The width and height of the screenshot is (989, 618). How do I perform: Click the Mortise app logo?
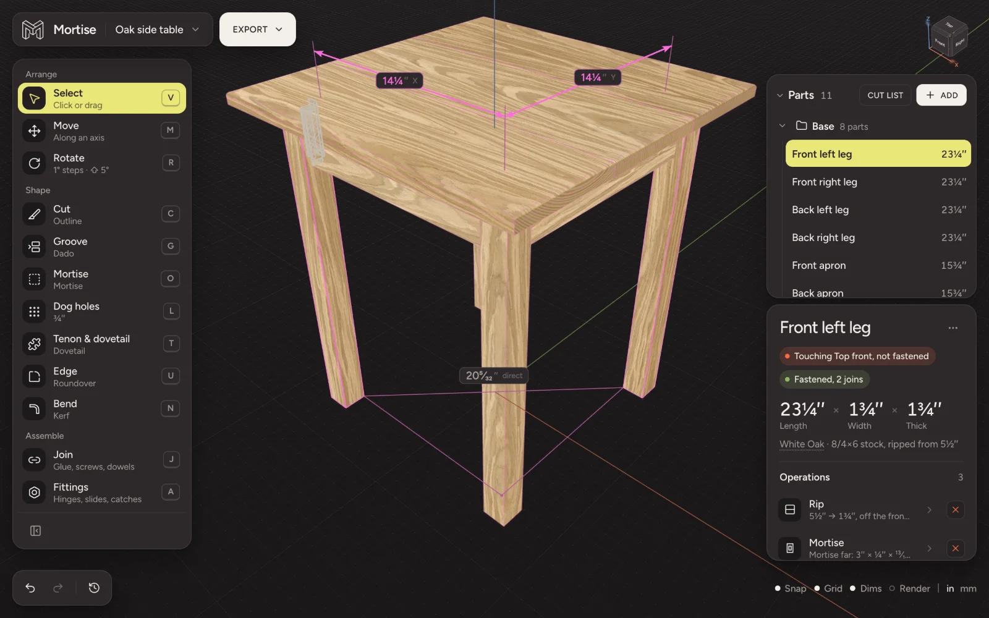pos(33,29)
